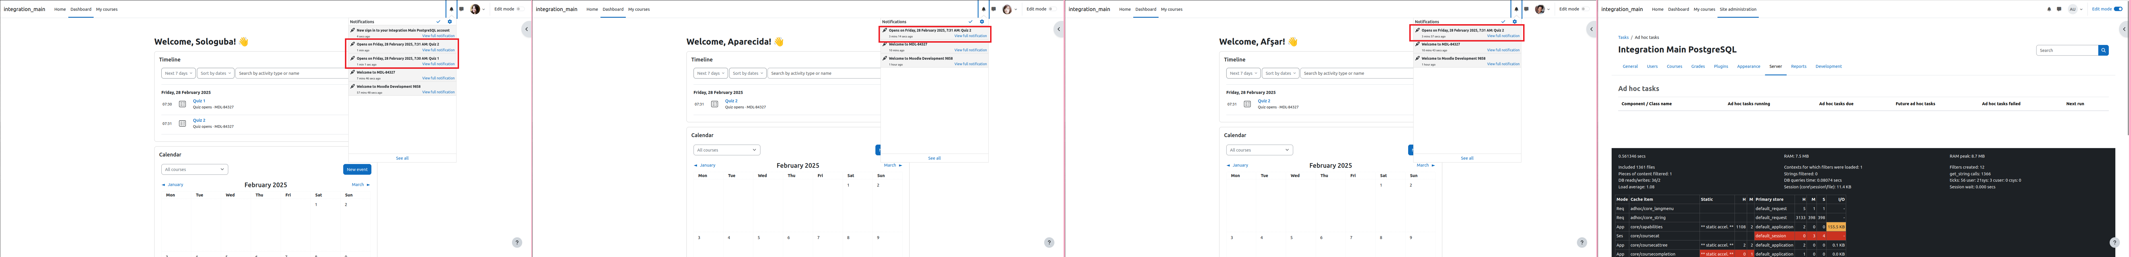This screenshot has width=2131, height=257.
Task: Open Sort by dates dropdown in Aparecida's timeline
Action: [748, 74]
